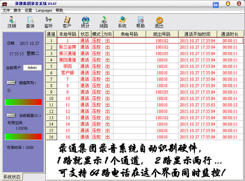Screen dimensions: 245x181
Task: Click dialed number 100105 in channel 9 row
Action: tap(162, 92)
